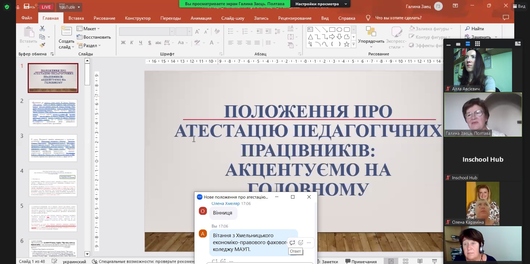Click the Cut scissors icon

pyautogui.click(x=42, y=28)
